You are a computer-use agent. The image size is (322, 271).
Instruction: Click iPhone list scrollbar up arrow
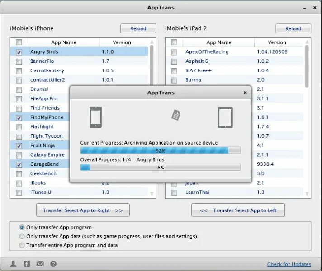152,42
